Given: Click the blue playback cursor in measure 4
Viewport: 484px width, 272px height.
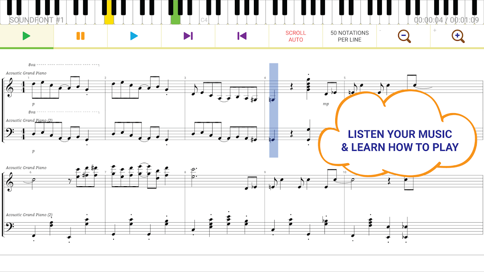Looking at the screenshot, I should (273, 110).
